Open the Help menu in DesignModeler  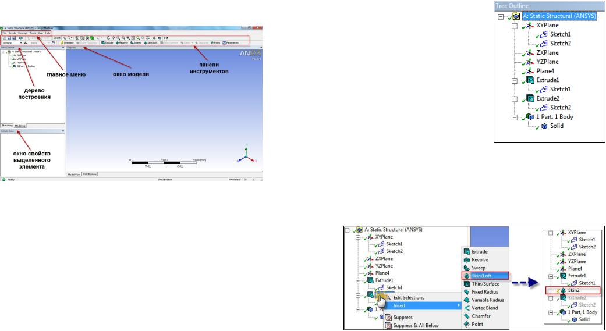48,33
